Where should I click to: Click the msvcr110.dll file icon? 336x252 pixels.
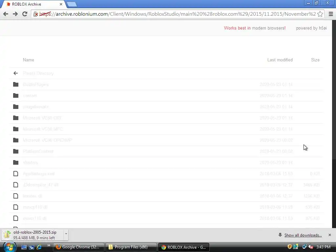pos(16,218)
